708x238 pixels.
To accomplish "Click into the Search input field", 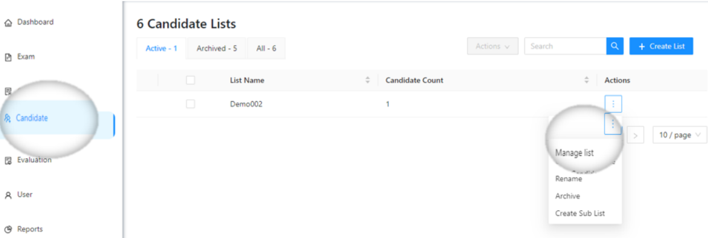I will pos(565,46).
